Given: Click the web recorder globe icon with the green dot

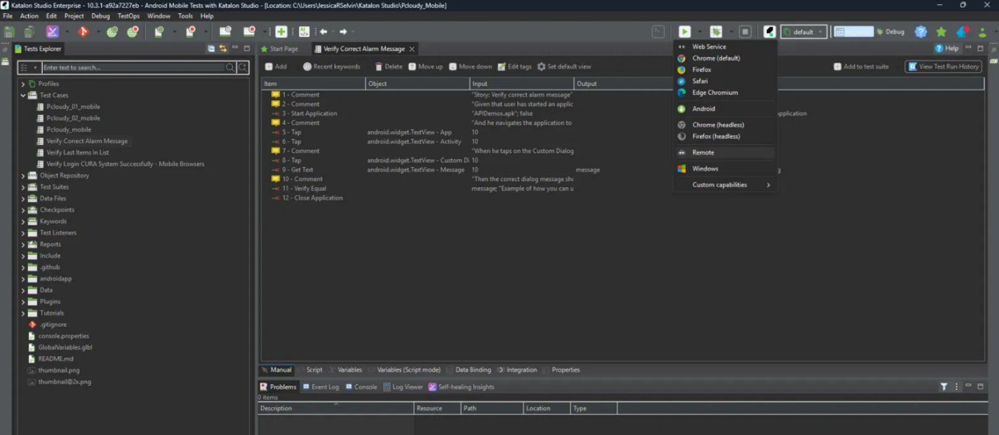Looking at the screenshot, I should click(x=112, y=32).
